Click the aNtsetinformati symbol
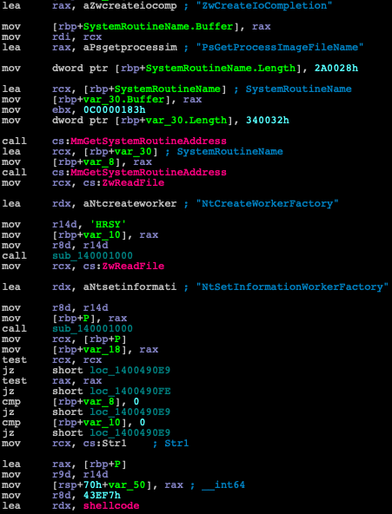Viewport: 392px width, 514px height. (x=130, y=287)
